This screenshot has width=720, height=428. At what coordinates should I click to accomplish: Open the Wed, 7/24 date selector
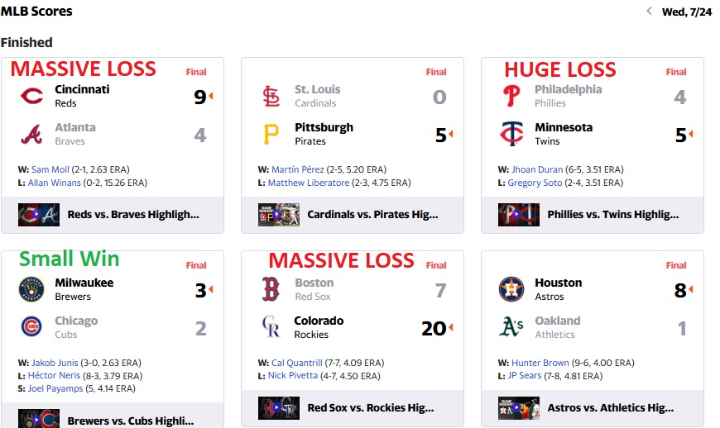(686, 12)
